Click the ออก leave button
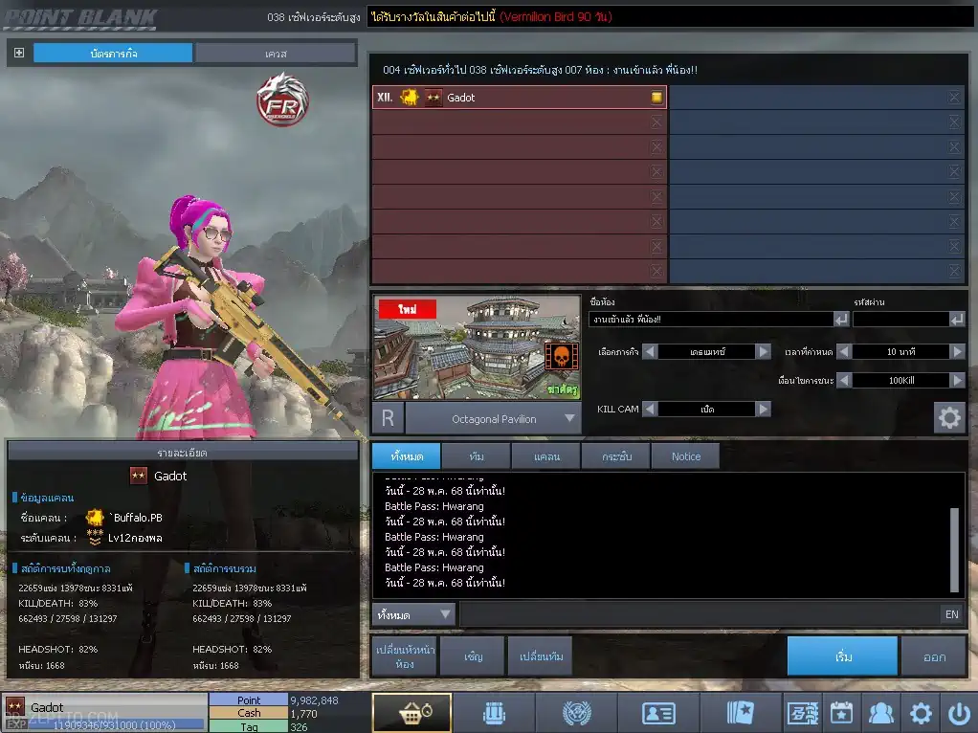This screenshot has height=733, width=978. pos(934,656)
